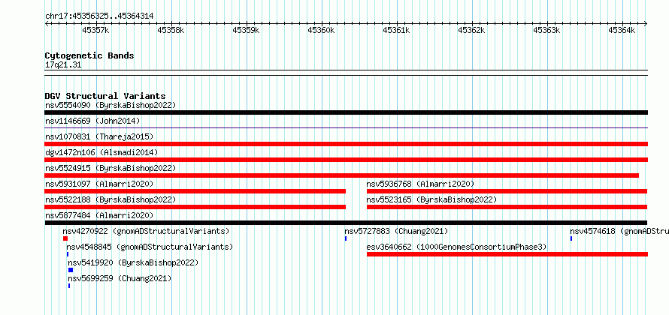The height and width of the screenshot is (315, 669).
Task: Click the 45362k ruler tick label
Action: 471,30
